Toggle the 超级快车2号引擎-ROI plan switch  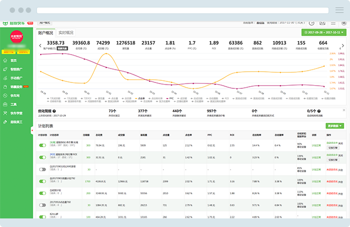click(42, 157)
